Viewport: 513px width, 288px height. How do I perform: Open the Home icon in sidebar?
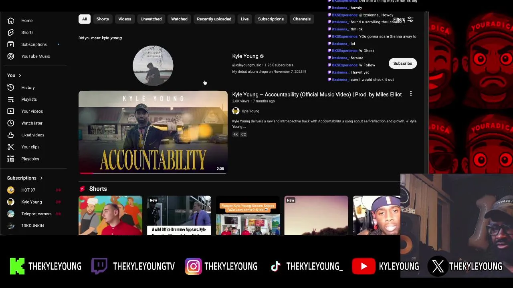pos(11,20)
